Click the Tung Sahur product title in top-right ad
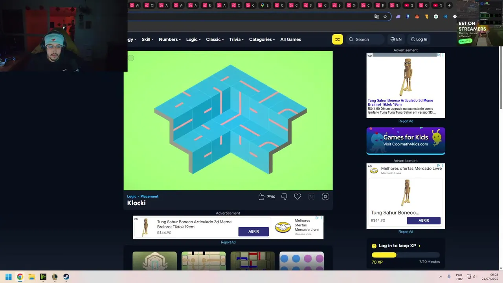 tap(400, 103)
